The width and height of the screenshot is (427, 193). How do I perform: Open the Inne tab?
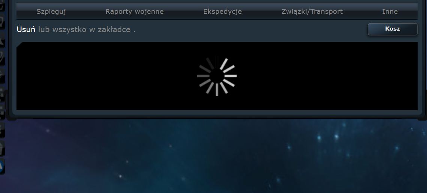[390, 12]
